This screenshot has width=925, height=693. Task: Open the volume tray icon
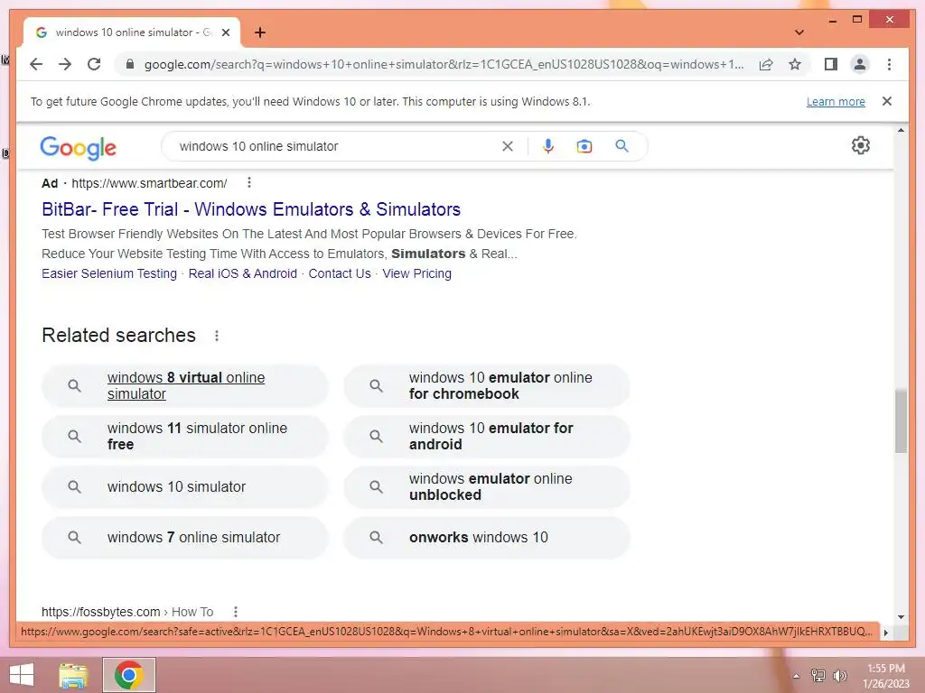pos(839,675)
